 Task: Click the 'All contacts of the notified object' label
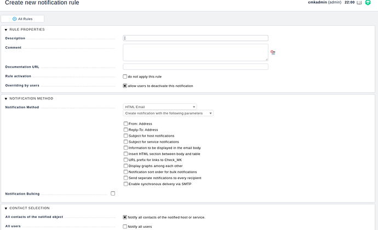(34, 217)
